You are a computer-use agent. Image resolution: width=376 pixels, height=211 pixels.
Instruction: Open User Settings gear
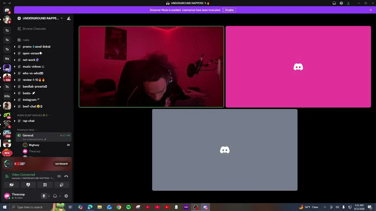[x=66, y=196]
